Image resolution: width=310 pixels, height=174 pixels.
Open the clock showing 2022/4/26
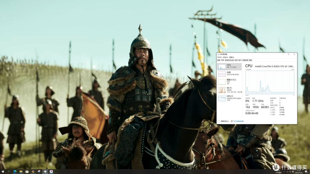[299, 172]
